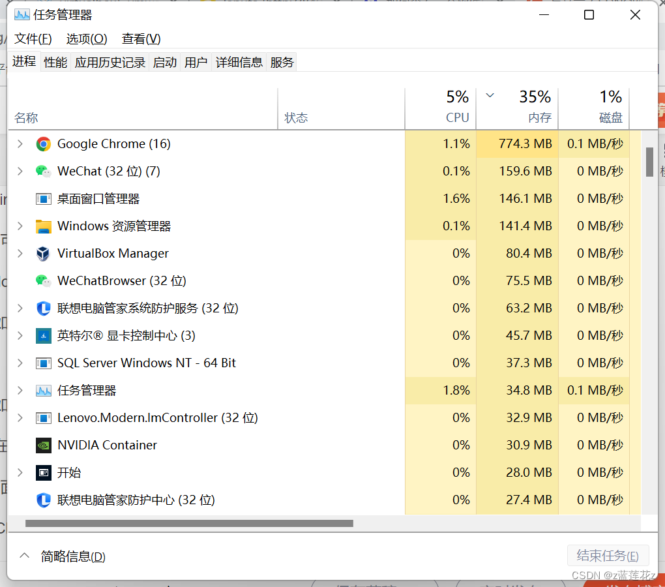Collapse to 简略信息 view using arrow
This screenshot has height=587, width=665.
click(25, 555)
